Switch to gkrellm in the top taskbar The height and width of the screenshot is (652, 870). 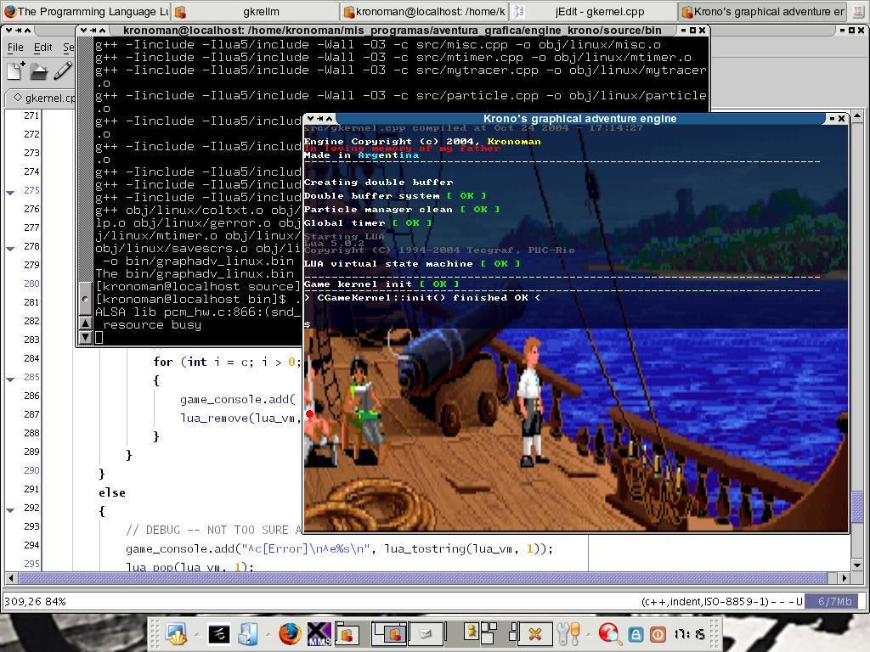[x=255, y=11]
